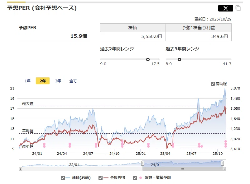This screenshot has width=250, height=184.
Task: Click the 5,870 right axis label
Action: tap(235, 88)
